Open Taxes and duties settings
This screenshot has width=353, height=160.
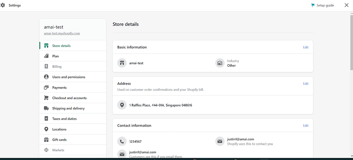point(73,119)
